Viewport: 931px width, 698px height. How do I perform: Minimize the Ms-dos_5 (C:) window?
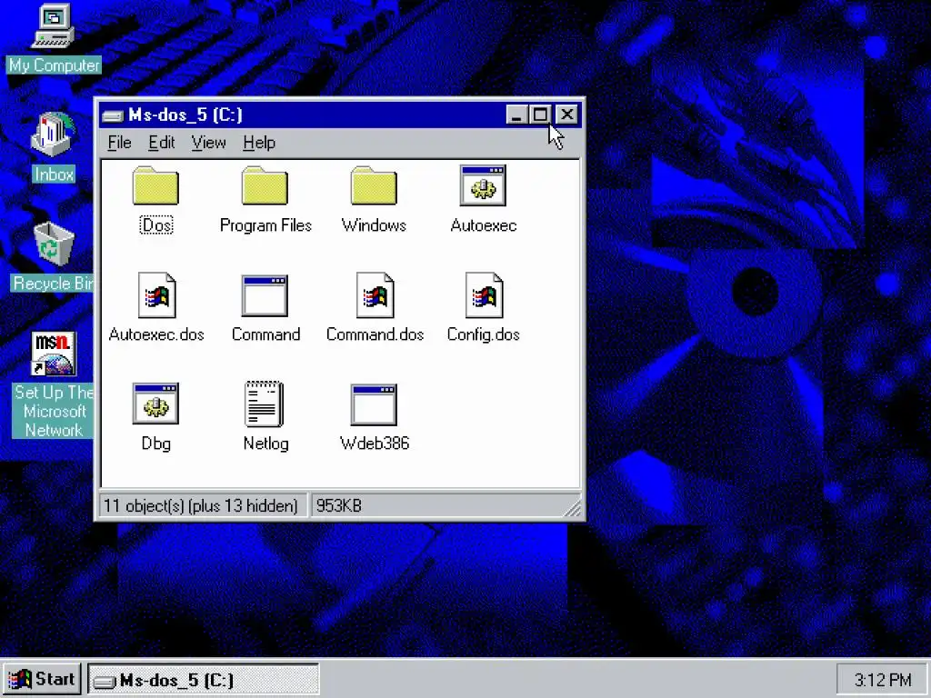(x=517, y=115)
